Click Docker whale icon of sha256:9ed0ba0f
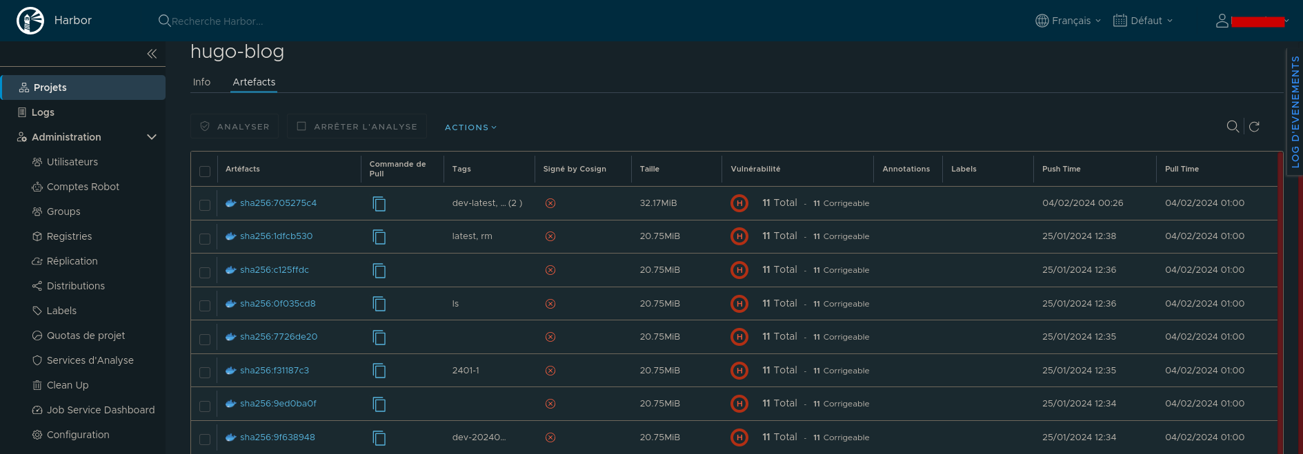This screenshot has width=1303, height=454. coord(231,404)
